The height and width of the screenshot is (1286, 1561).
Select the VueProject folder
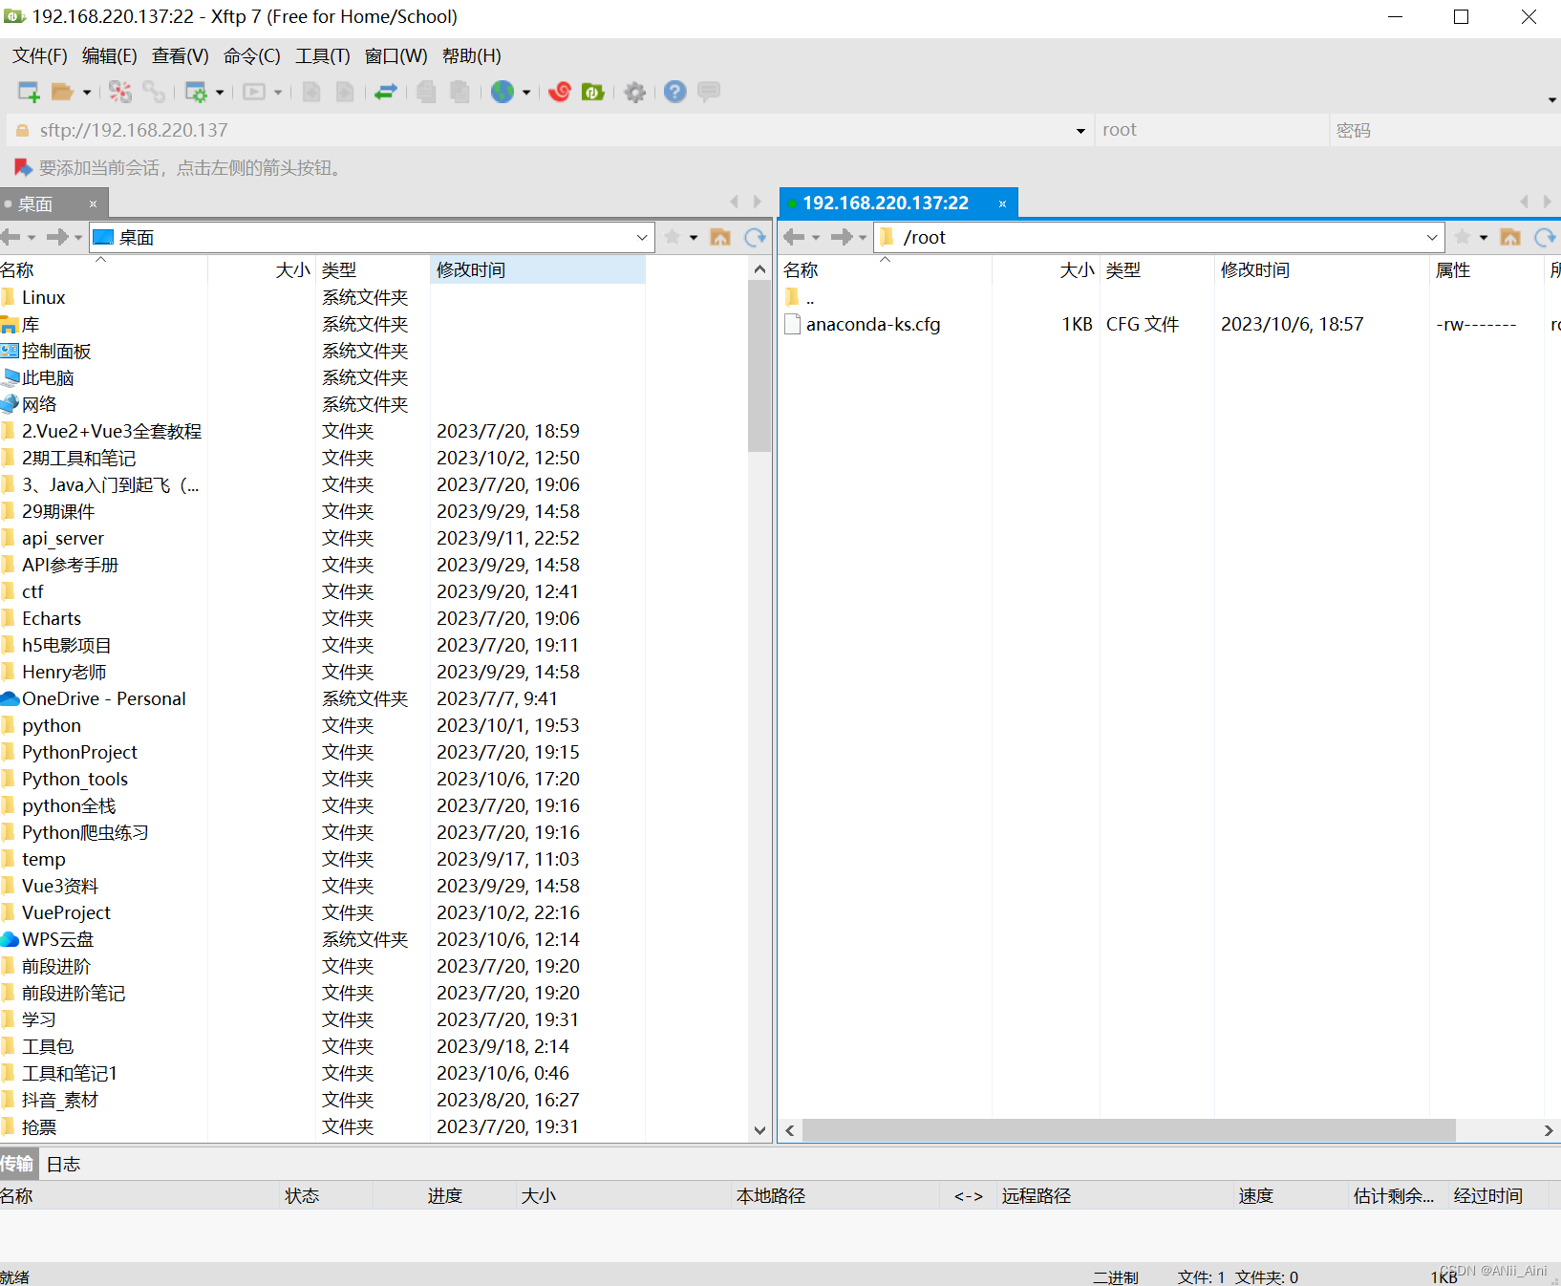point(66,913)
